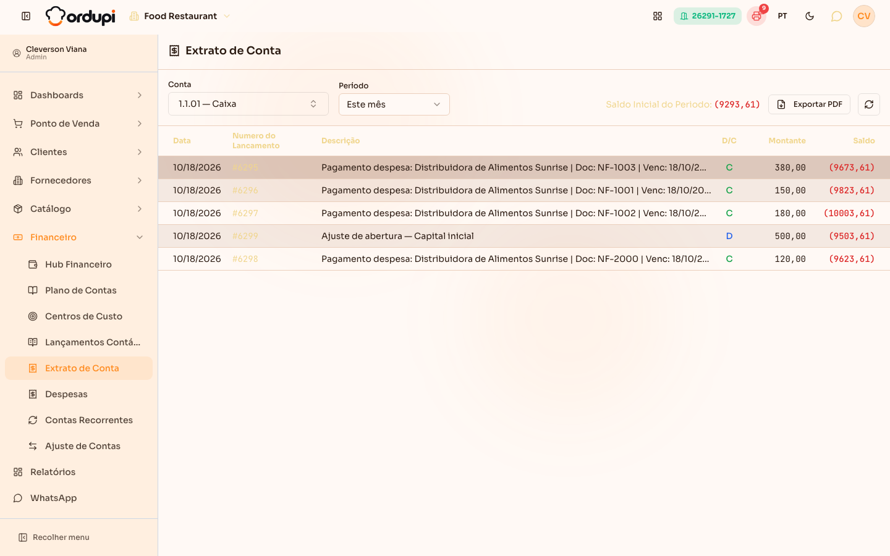The height and width of the screenshot is (556, 890).
Task: Open the Conta dropdown showing 1.1.01 — Caixa
Action: click(x=248, y=104)
